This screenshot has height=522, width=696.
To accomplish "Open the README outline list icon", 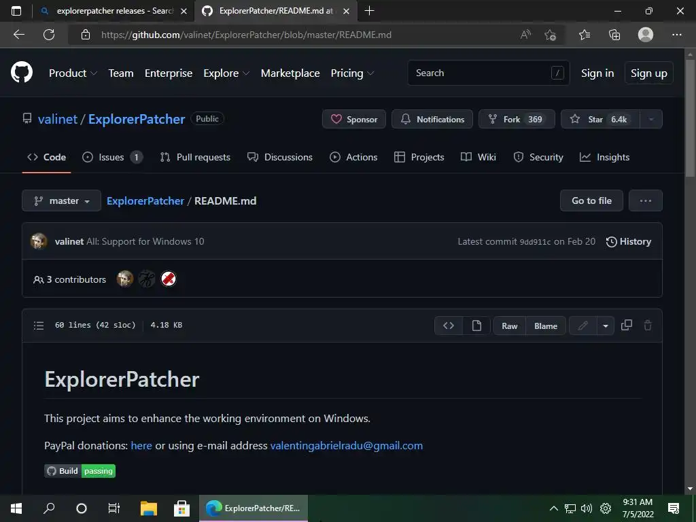I will click(39, 326).
